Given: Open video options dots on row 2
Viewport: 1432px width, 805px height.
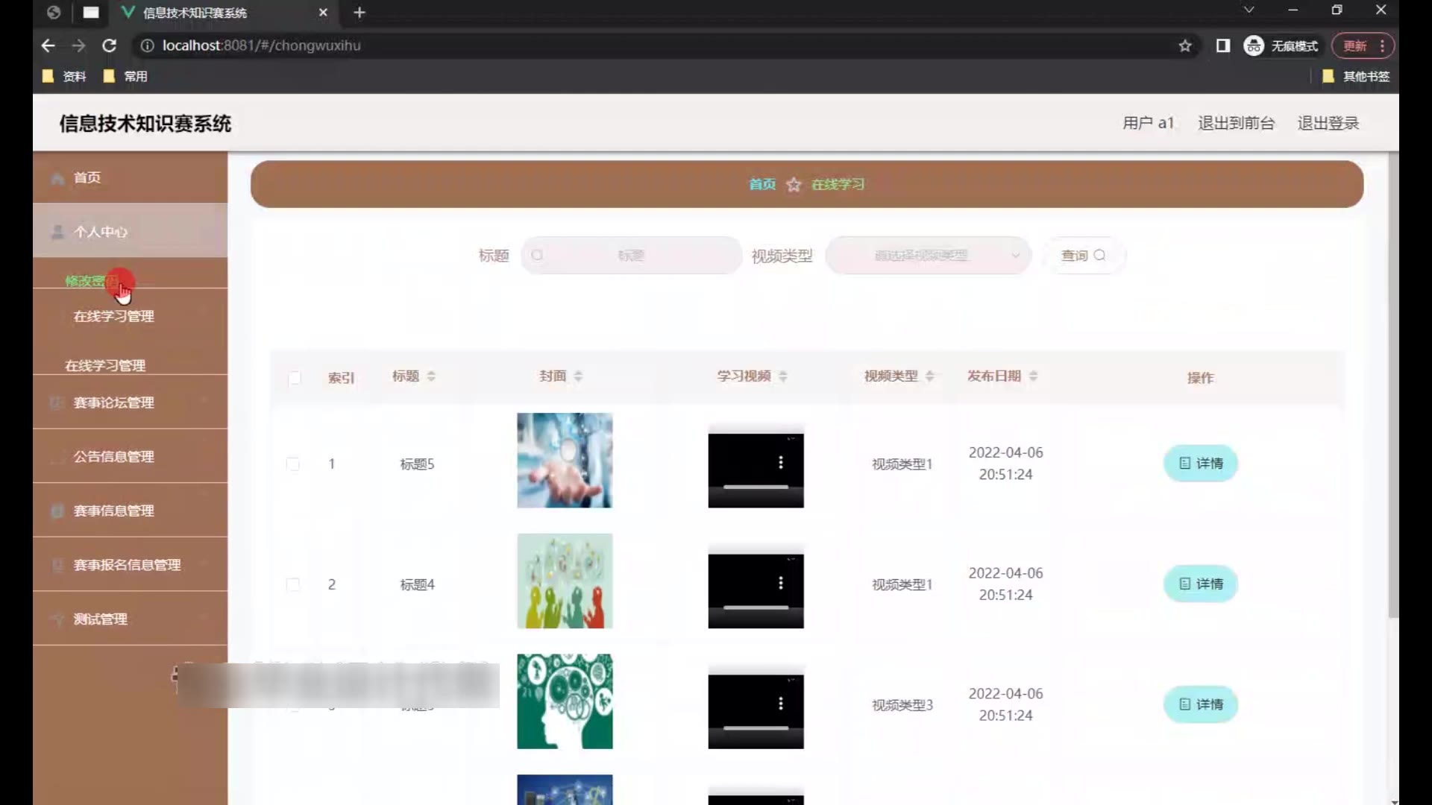Looking at the screenshot, I should [x=780, y=583].
